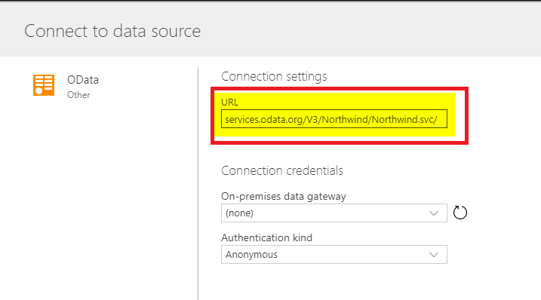Refresh the on-premises data gateway list
Viewport: 541px width, 300px height.
[x=460, y=213]
